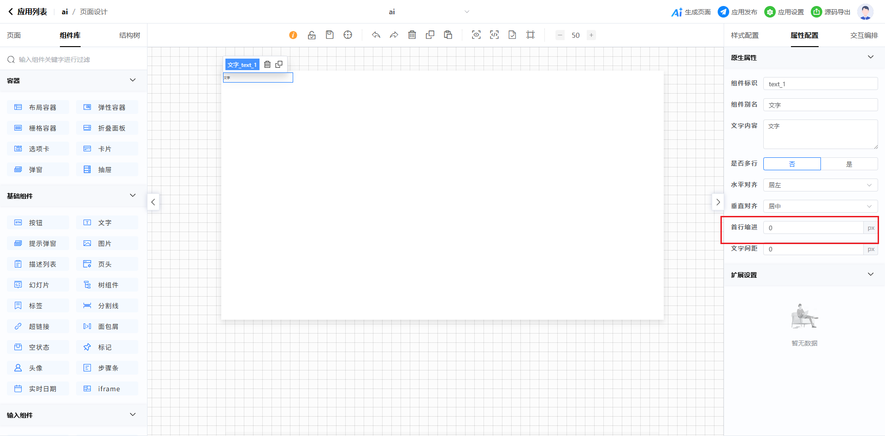885x436 pixels.
Task: Click the 源码导出 button
Action: click(x=831, y=12)
